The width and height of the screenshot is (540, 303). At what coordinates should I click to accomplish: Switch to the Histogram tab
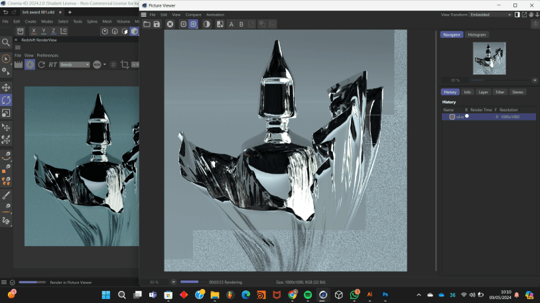coord(476,34)
